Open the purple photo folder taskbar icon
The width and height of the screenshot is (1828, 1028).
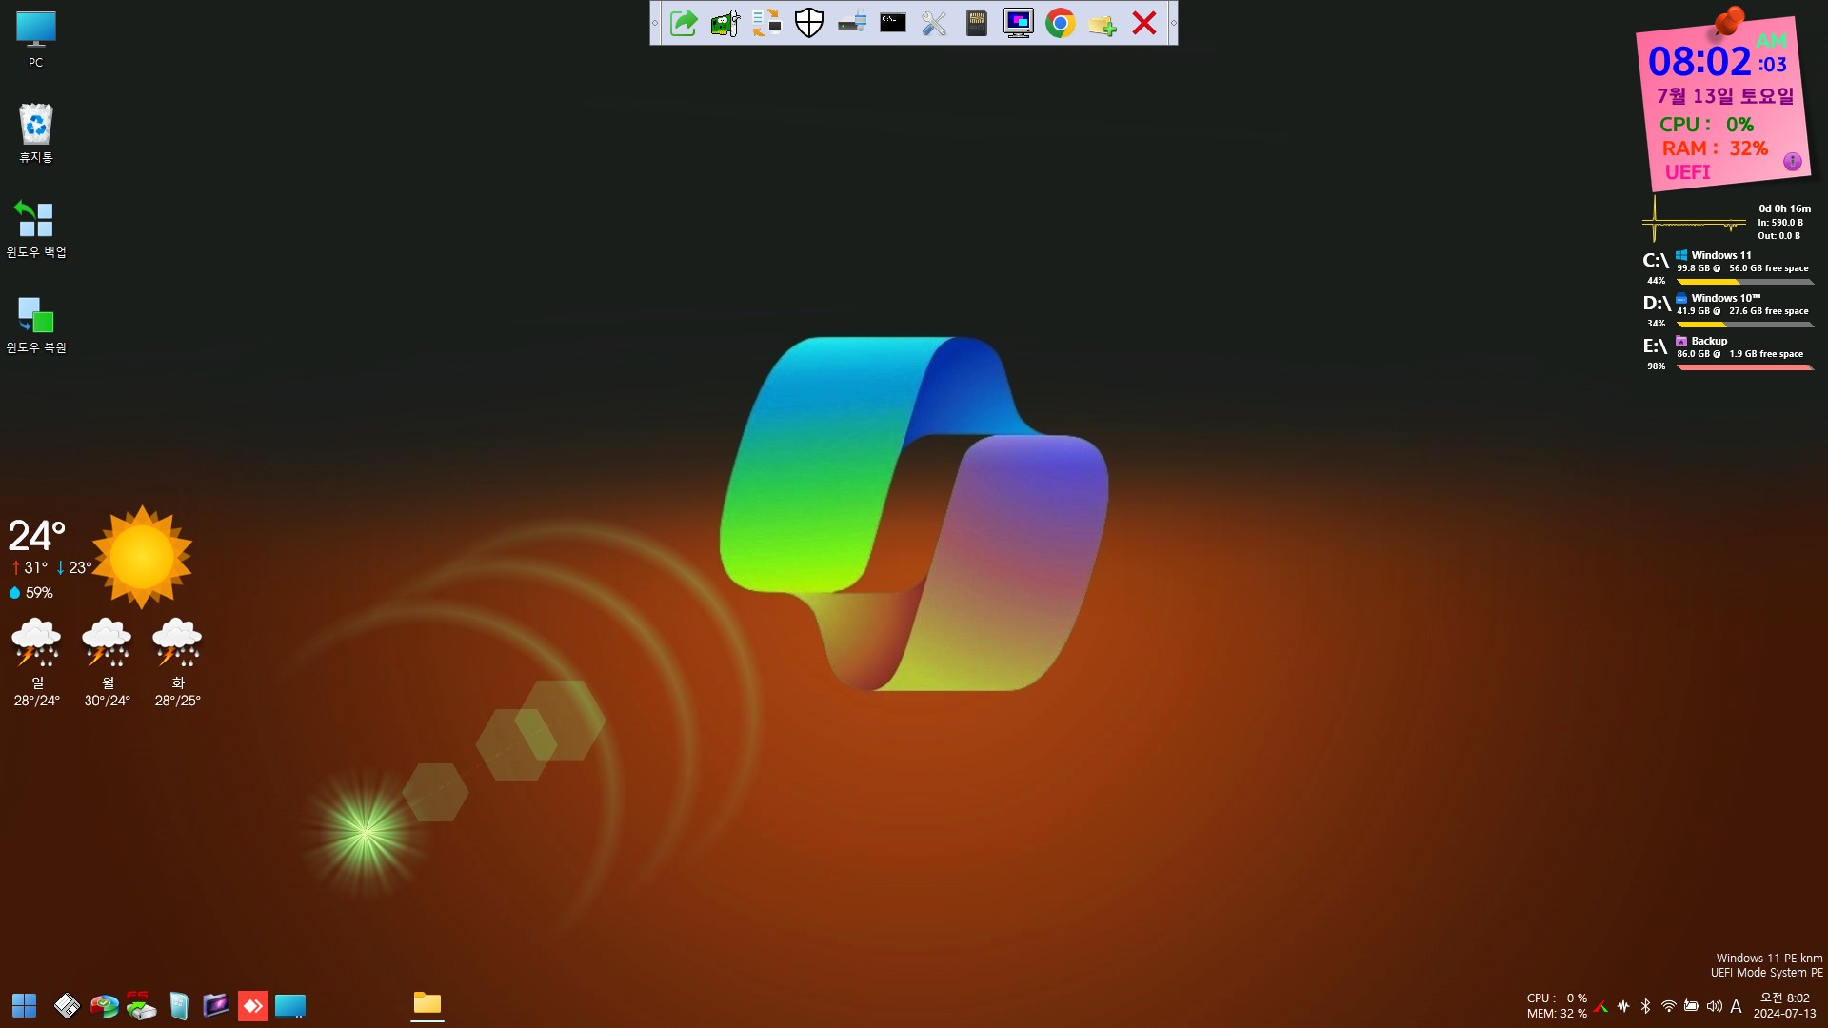pos(215,1005)
